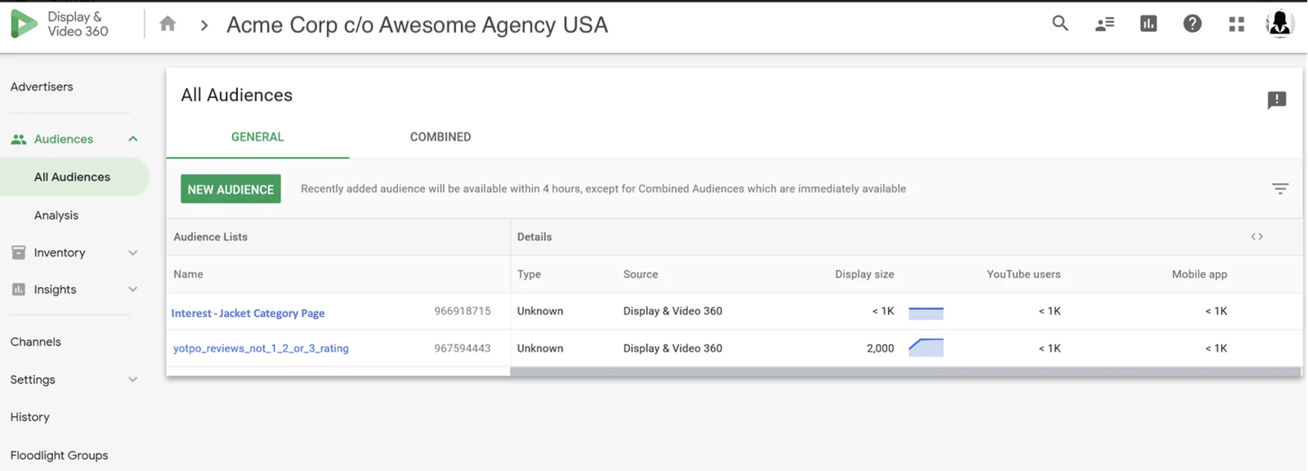
Task: Open the reporting bar-chart icon
Action: click(x=1148, y=24)
